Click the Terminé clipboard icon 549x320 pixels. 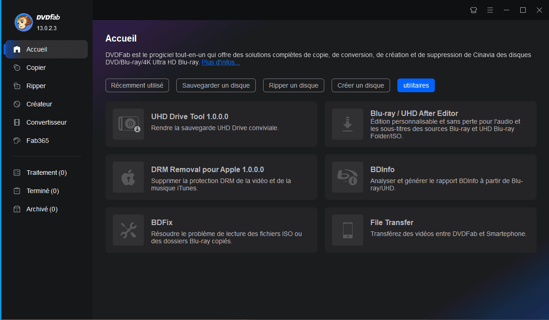click(x=17, y=191)
